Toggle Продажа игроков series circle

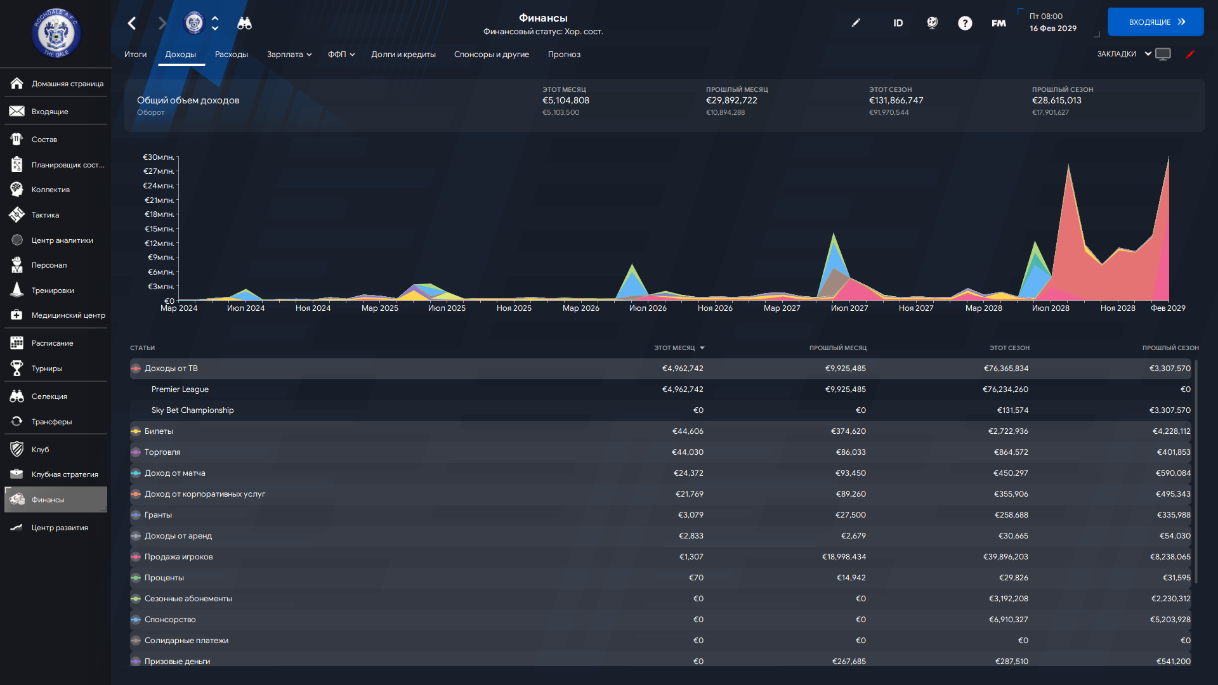click(x=136, y=557)
